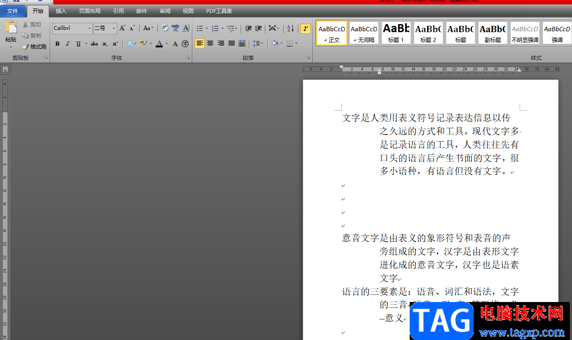Toggle Align Text Right
Image resolution: width=572 pixels, height=340 pixels.
pyautogui.click(x=221, y=44)
